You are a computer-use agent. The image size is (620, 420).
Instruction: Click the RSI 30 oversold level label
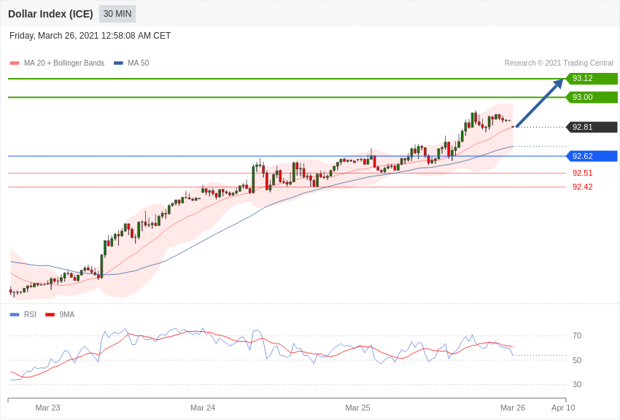coord(576,384)
